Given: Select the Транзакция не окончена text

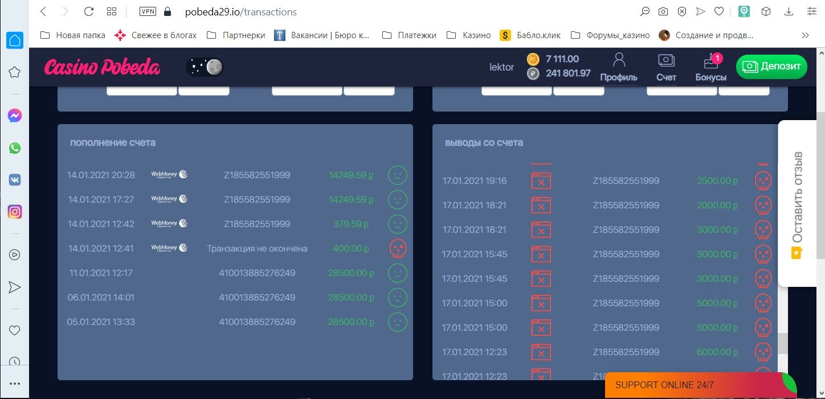Looking at the screenshot, I should click(x=257, y=249).
